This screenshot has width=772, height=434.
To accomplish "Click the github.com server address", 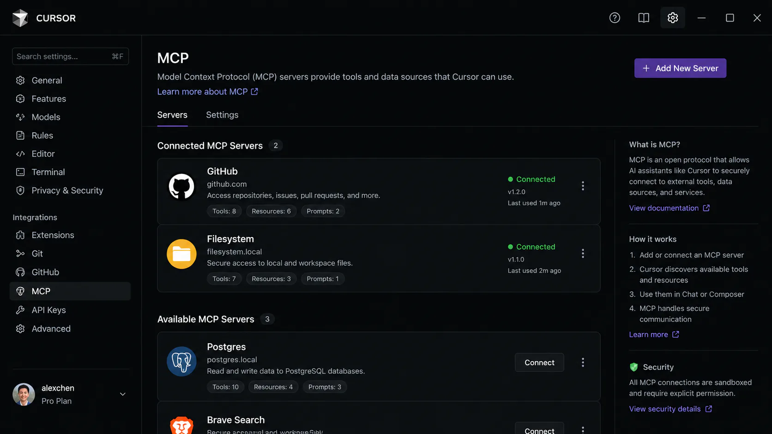I will point(227,184).
